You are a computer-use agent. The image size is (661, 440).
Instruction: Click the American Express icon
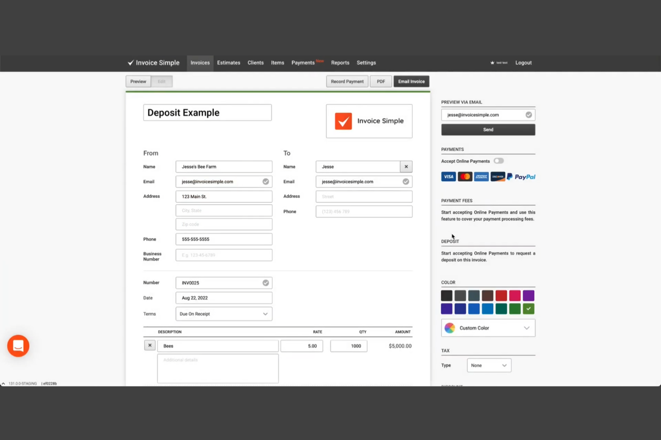coord(481,177)
